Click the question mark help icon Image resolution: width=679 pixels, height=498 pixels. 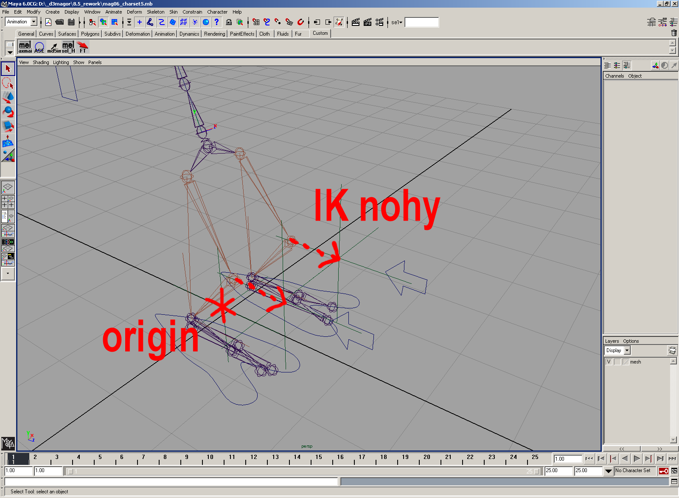(217, 22)
